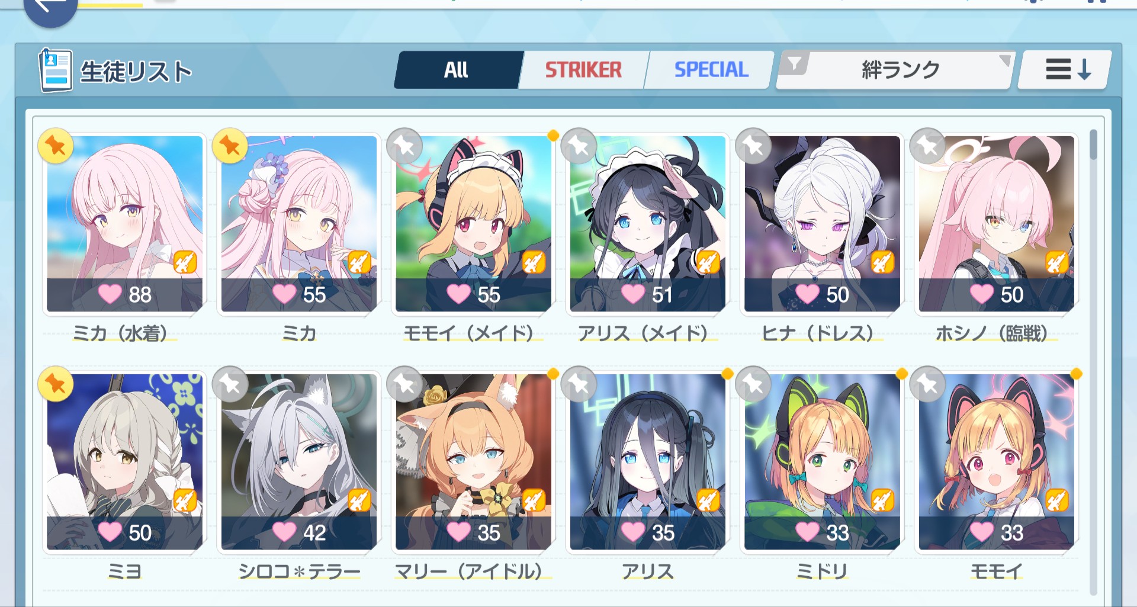Open マリー(アイドル) student portrait
This screenshot has width=1137, height=607.
click(474, 461)
